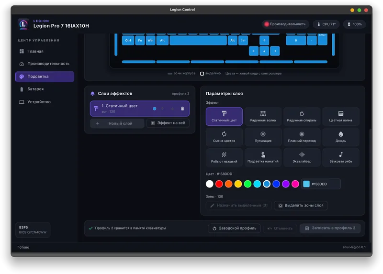
Task: Click the Legion logo in the header
Action: (23, 24)
